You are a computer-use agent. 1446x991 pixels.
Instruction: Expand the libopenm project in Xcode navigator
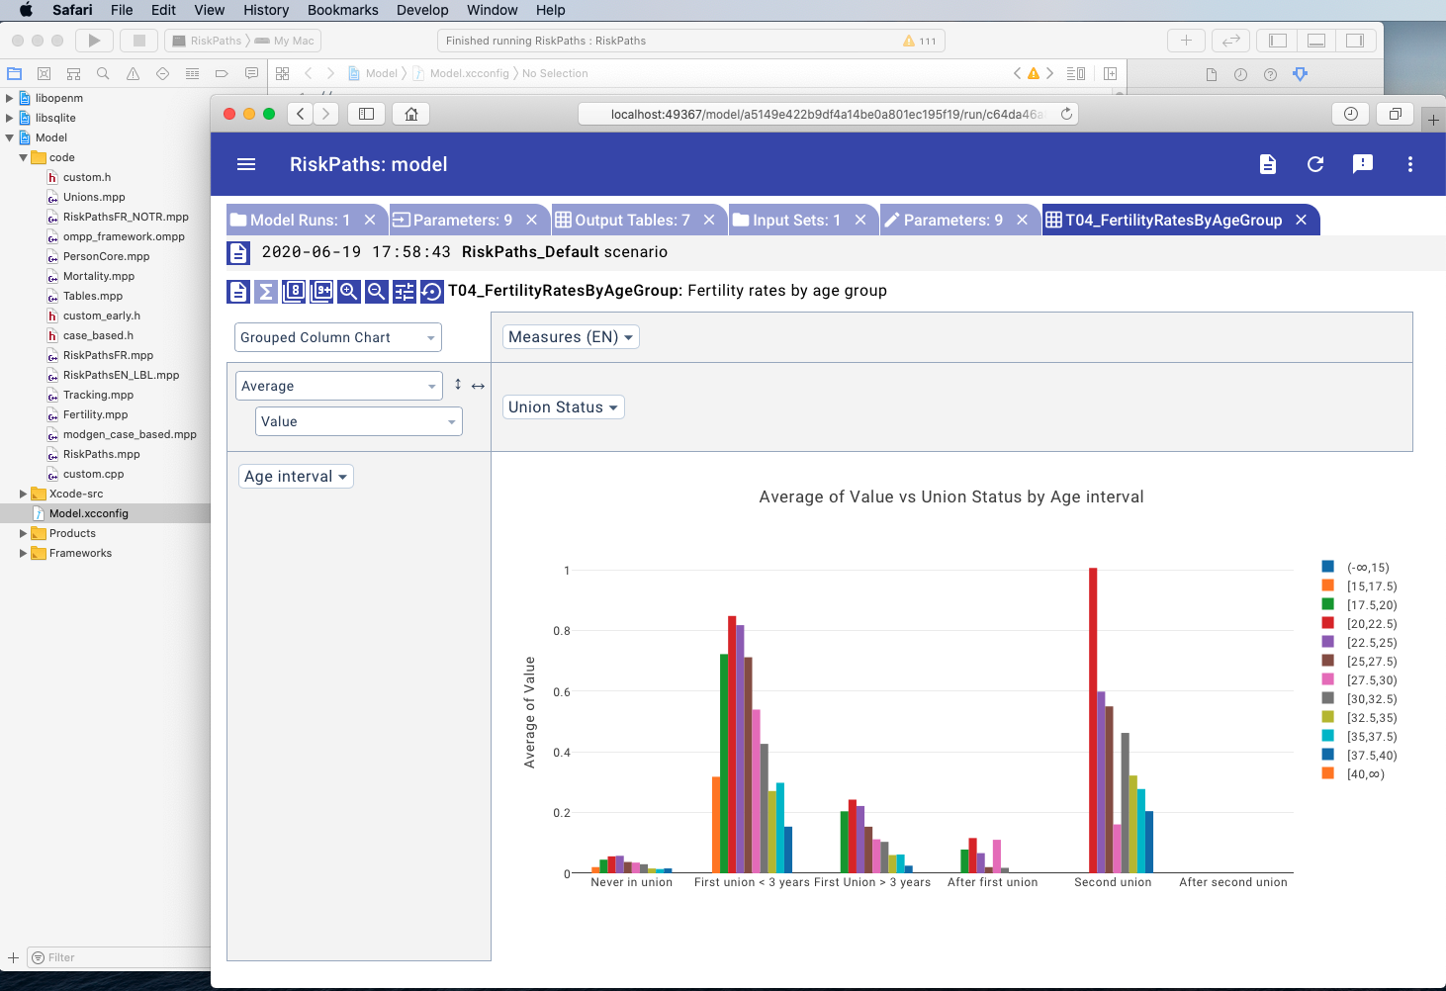(10, 98)
